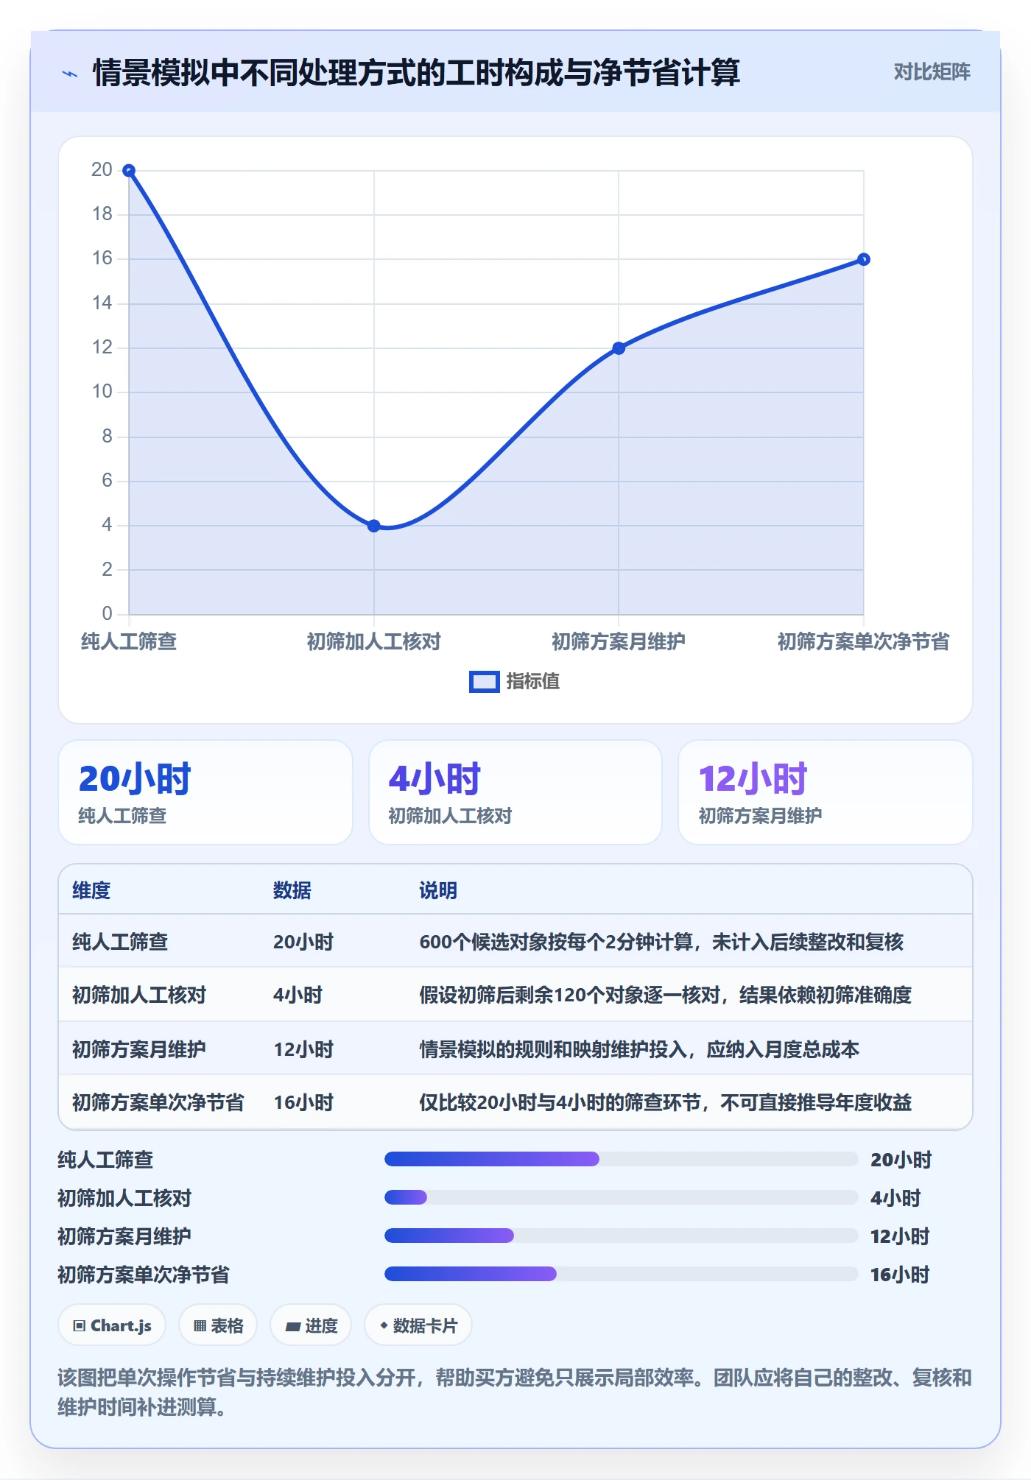Click the 16小时 table data cell
1031x1480 pixels.
click(x=303, y=1102)
